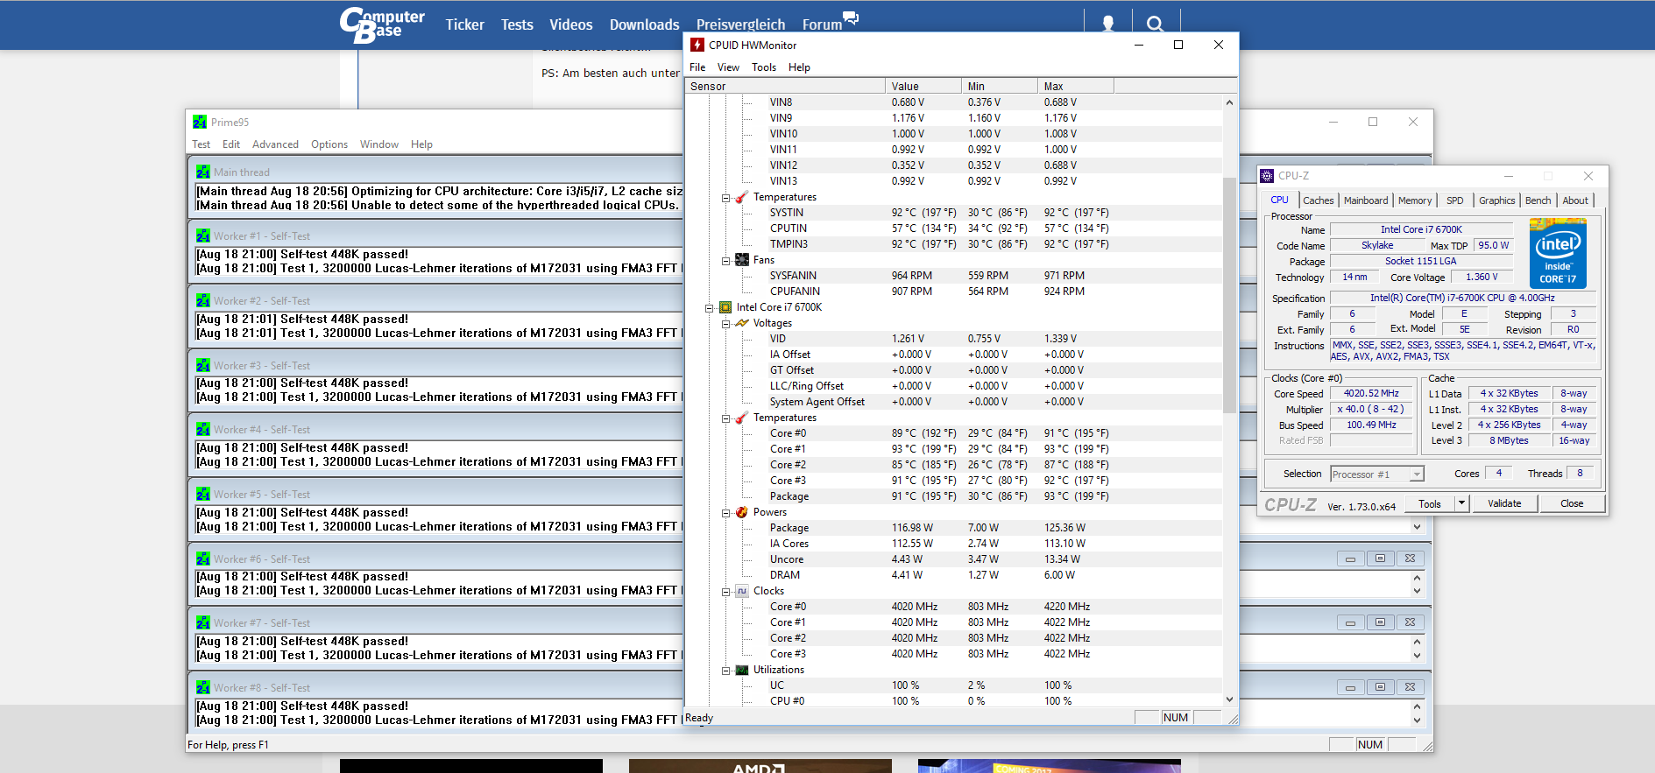The image size is (1655, 773).
Task: Open the HWMonitor File menu
Action: 697,67
